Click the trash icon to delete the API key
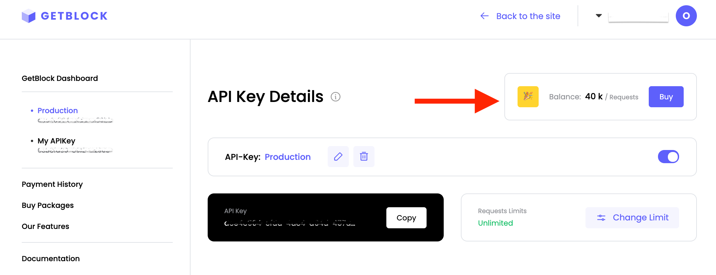The height and width of the screenshot is (275, 716). point(364,157)
